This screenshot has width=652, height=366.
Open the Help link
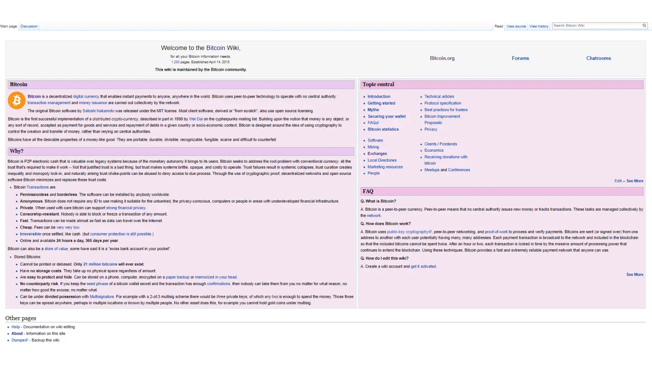pyautogui.click(x=15, y=327)
